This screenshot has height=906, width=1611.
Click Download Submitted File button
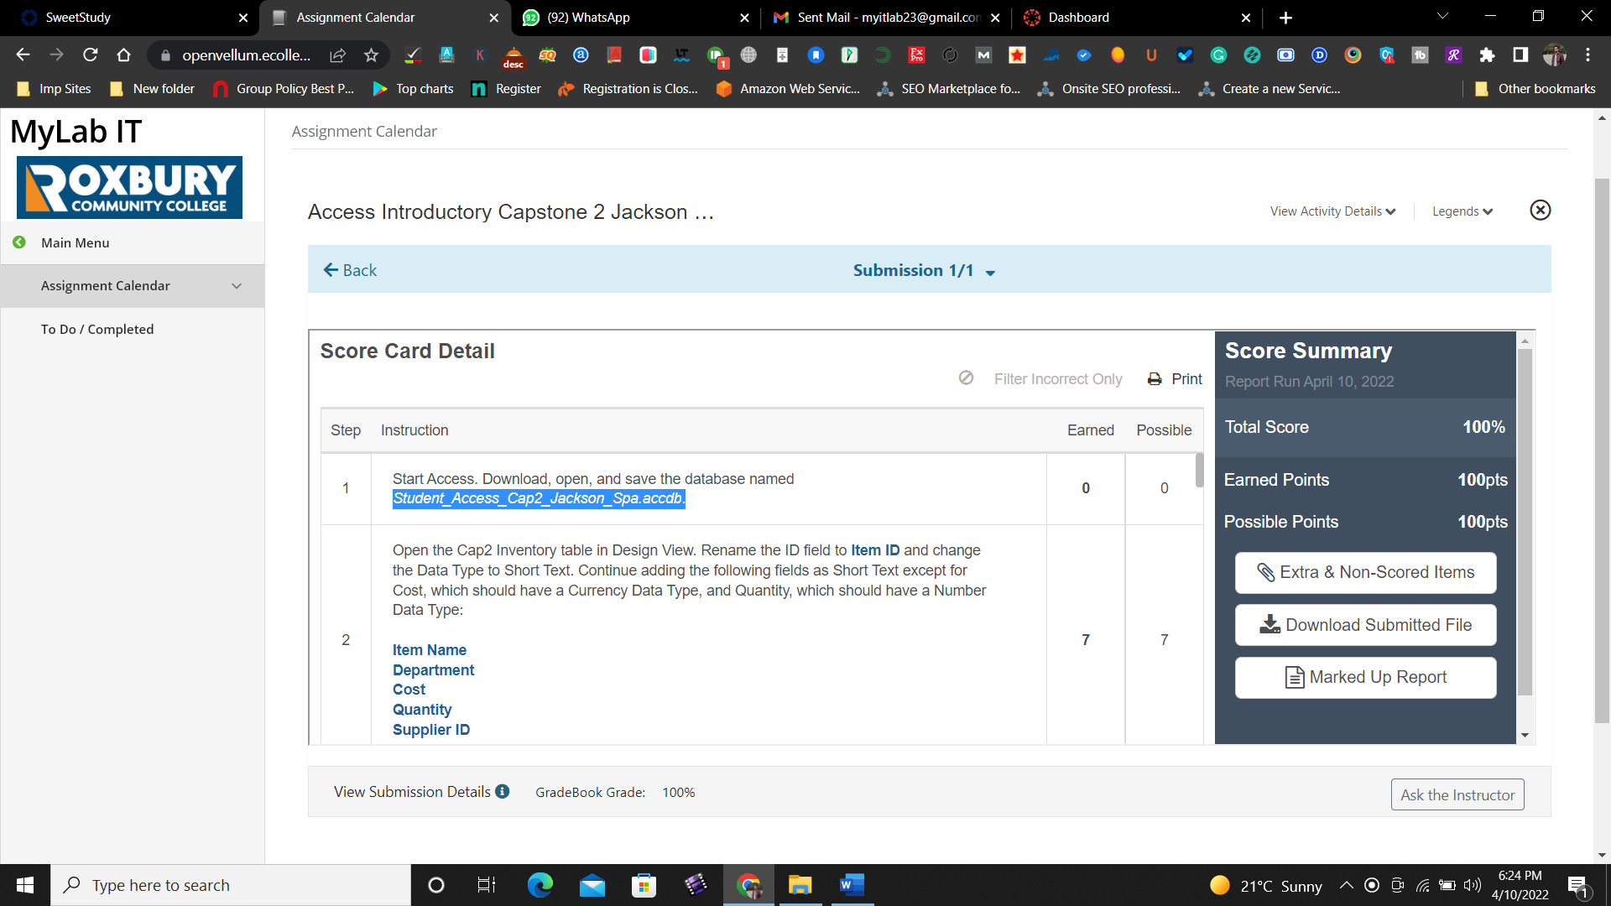[x=1365, y=625]
